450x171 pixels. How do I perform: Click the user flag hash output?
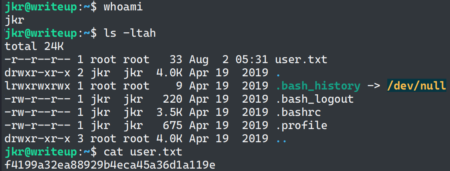[110, 165]
